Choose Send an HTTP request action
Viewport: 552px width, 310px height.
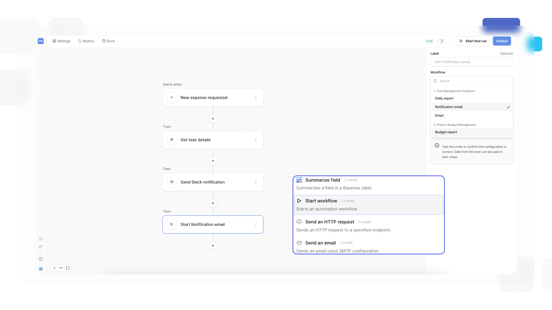pos(368,225)
